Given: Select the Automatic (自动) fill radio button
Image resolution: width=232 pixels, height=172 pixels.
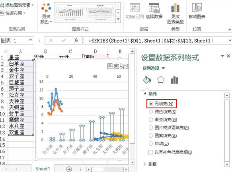Looking at the screenshot, I should coord(151,144).
